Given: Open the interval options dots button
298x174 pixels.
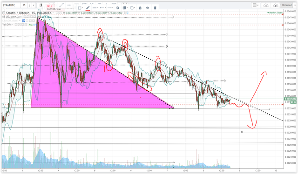Looking at the screenshot, I should pos(29,5).
